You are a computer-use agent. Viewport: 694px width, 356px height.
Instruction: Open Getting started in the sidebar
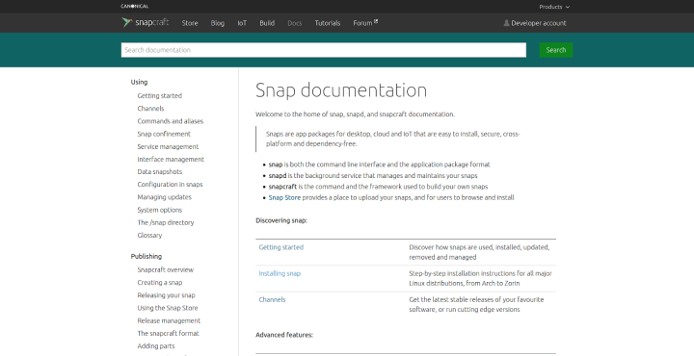pos(159,96)
